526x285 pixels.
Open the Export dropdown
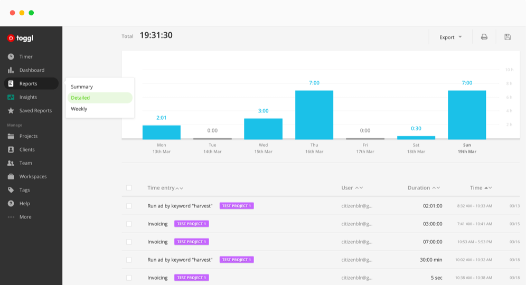pyautogui.click(x=450, y=37)
